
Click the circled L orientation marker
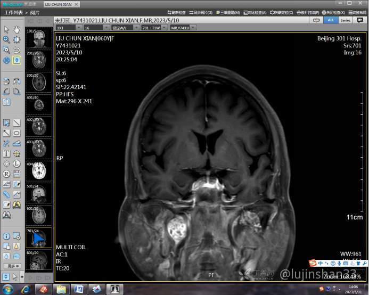17,163
